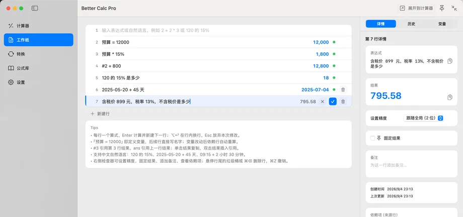Copy the result 12,000
Image resolution: width=463 pixels, height=217 pixels.
(x=321, y=42)
